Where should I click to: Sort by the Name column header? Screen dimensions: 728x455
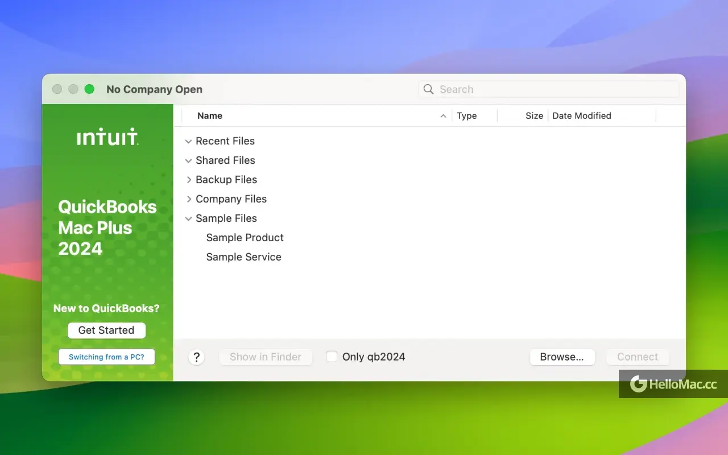(209, 115)
